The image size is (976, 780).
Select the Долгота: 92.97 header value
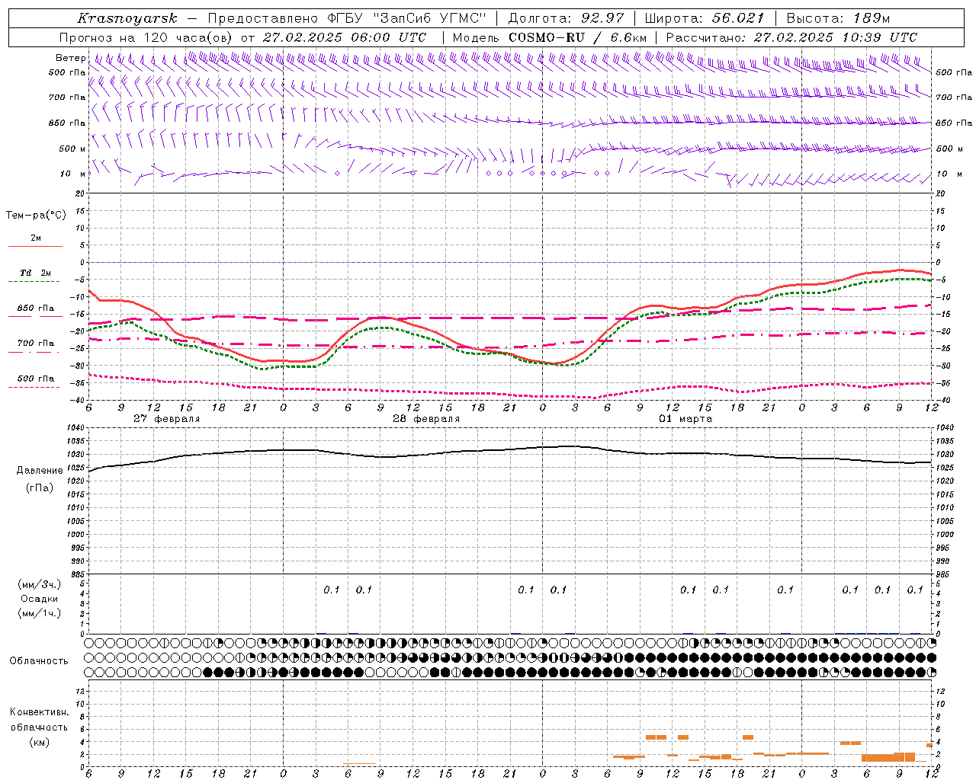(x=566, y=18)
